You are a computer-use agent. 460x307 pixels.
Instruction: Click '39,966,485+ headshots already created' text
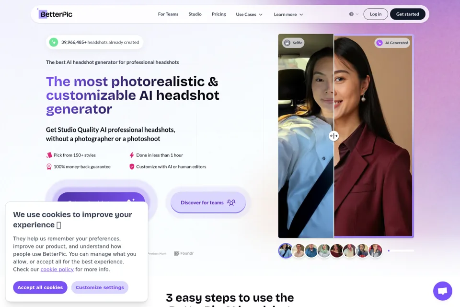[x=100, y=42]
